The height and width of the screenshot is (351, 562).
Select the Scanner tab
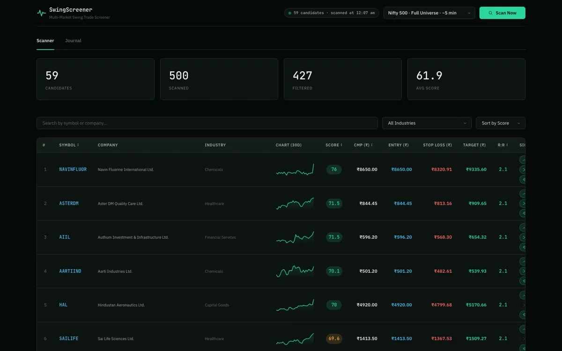click(x=45, y=41)
